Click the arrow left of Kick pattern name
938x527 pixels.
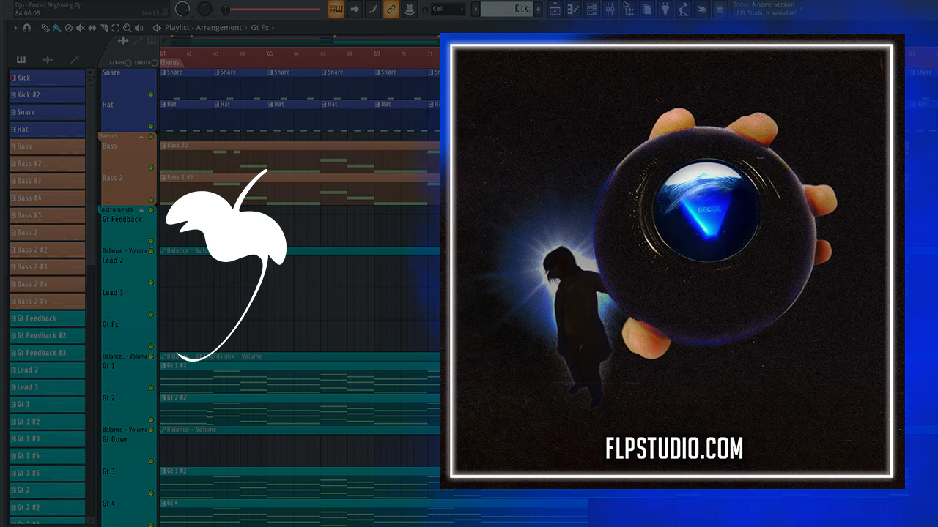tap(476, 9)
